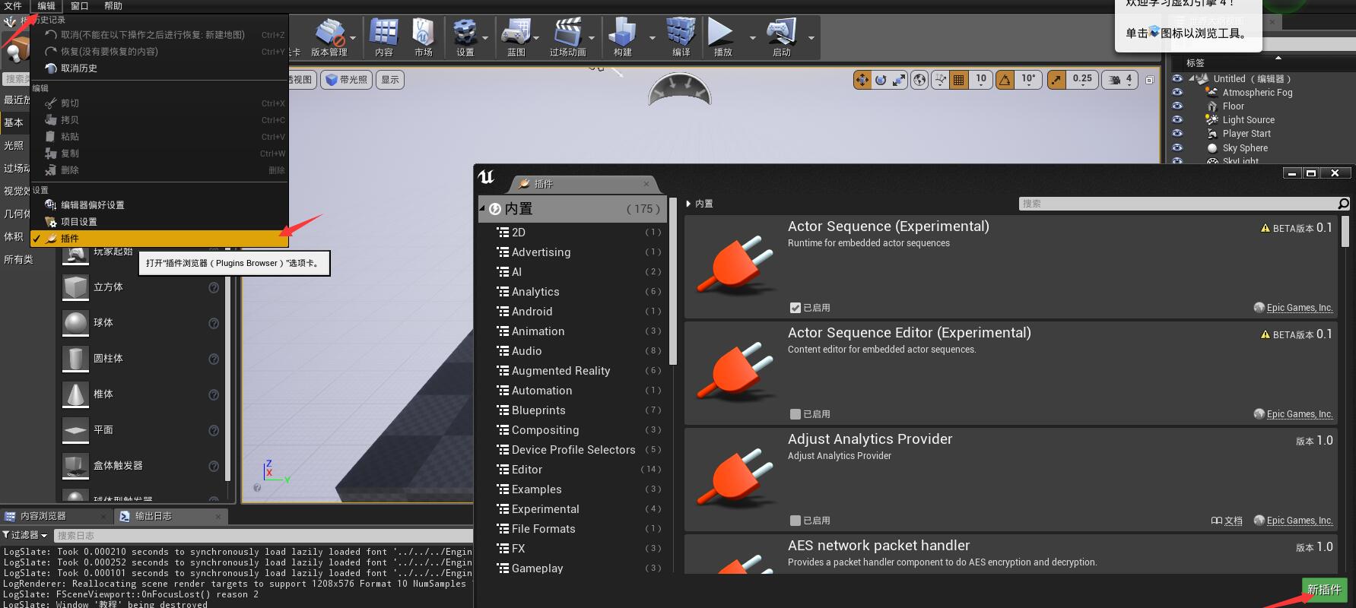
Task: Click the surface snapping icon in viewport
Action: tap(941, 80)
